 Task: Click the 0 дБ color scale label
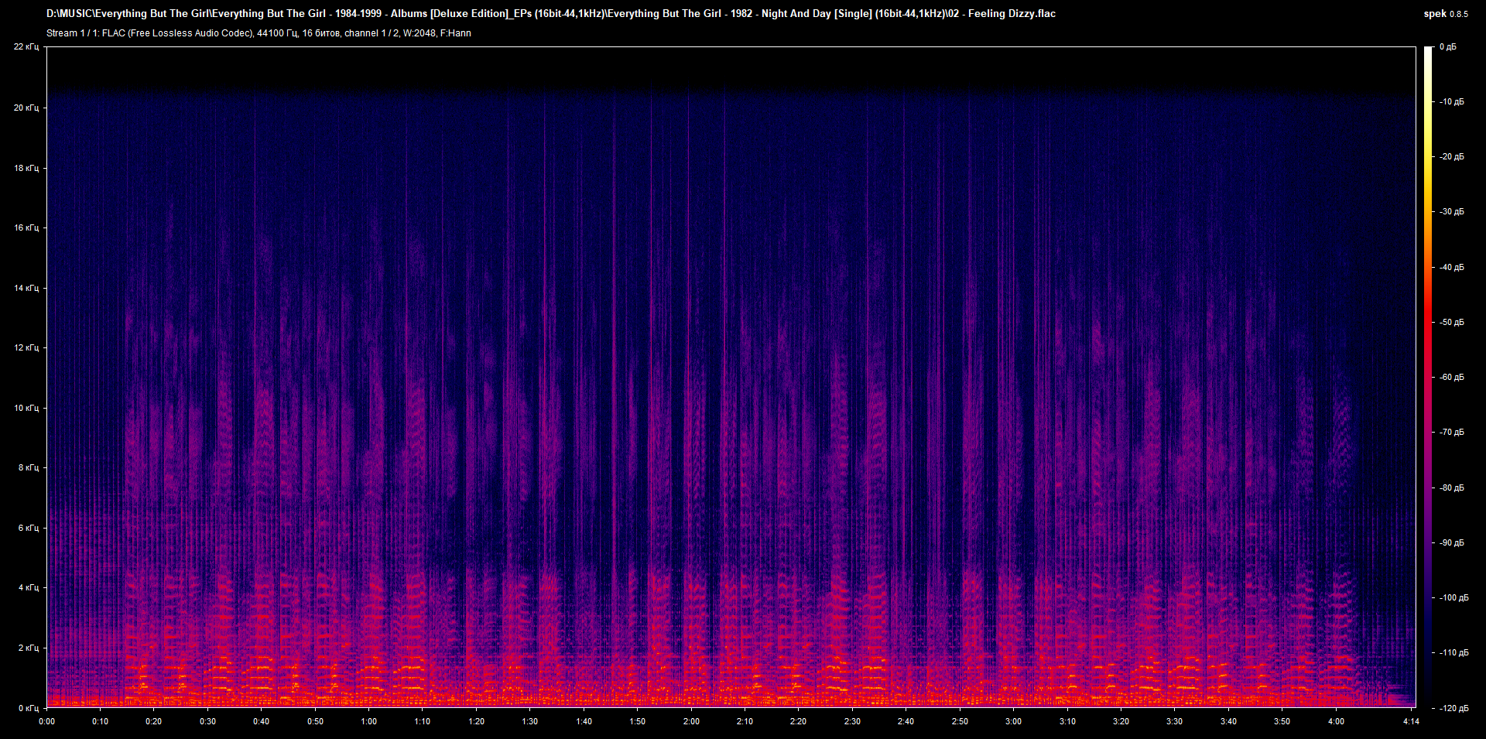tap(1448, 47)
